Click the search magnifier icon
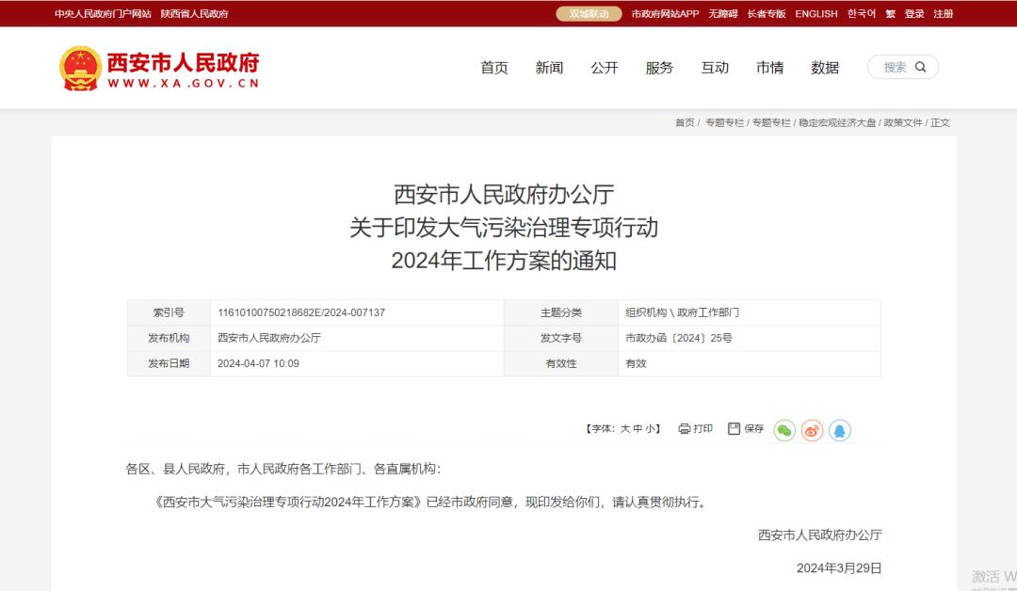The height and width of the screenshot is (591, 1017). (x=920, y=67)
